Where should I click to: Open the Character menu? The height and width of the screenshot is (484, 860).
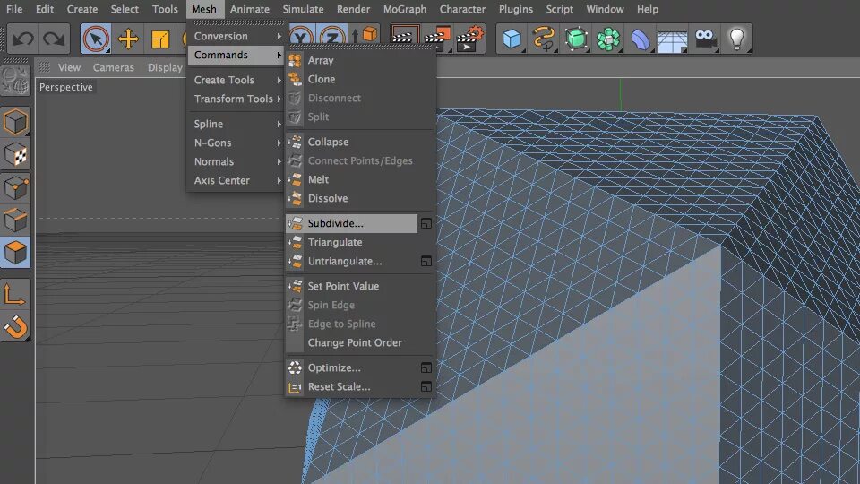click(x=462, y=9)
